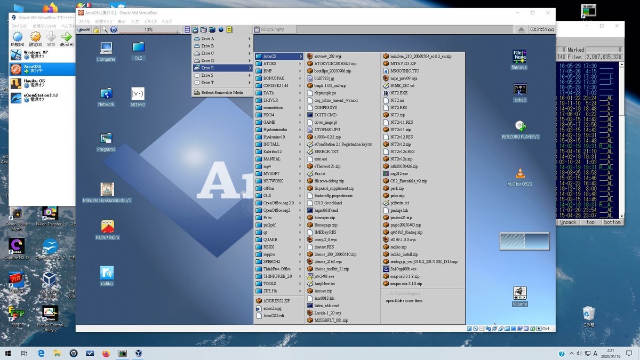Select the MITAYO desktop icon
Image resolution: width=640 pixels, height=360 pixels.
(138, 97)
